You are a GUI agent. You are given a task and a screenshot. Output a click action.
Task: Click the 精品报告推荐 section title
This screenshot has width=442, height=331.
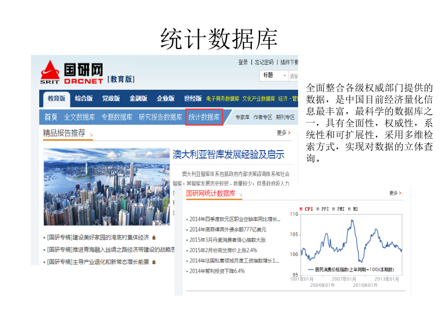pos(64,133)
